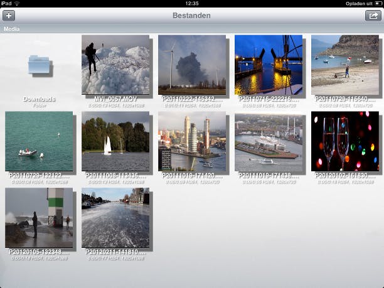This screenshot has height=288, width=384.
Task: Open the Downloads folder icon
Action: (39, 65)
